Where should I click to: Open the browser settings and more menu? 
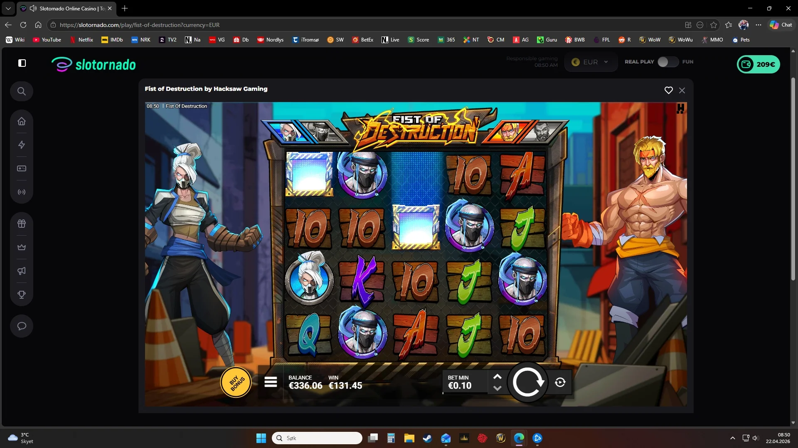tap(759, 25)
